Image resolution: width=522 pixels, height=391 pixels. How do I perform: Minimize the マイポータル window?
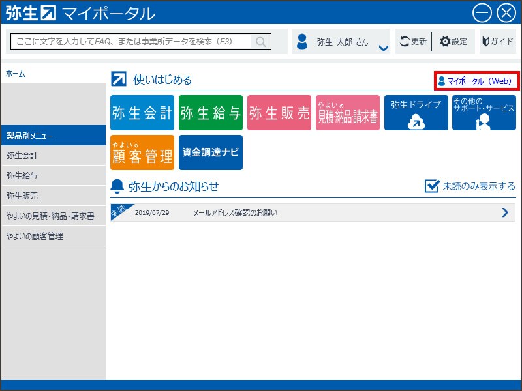tap(482, 13)
